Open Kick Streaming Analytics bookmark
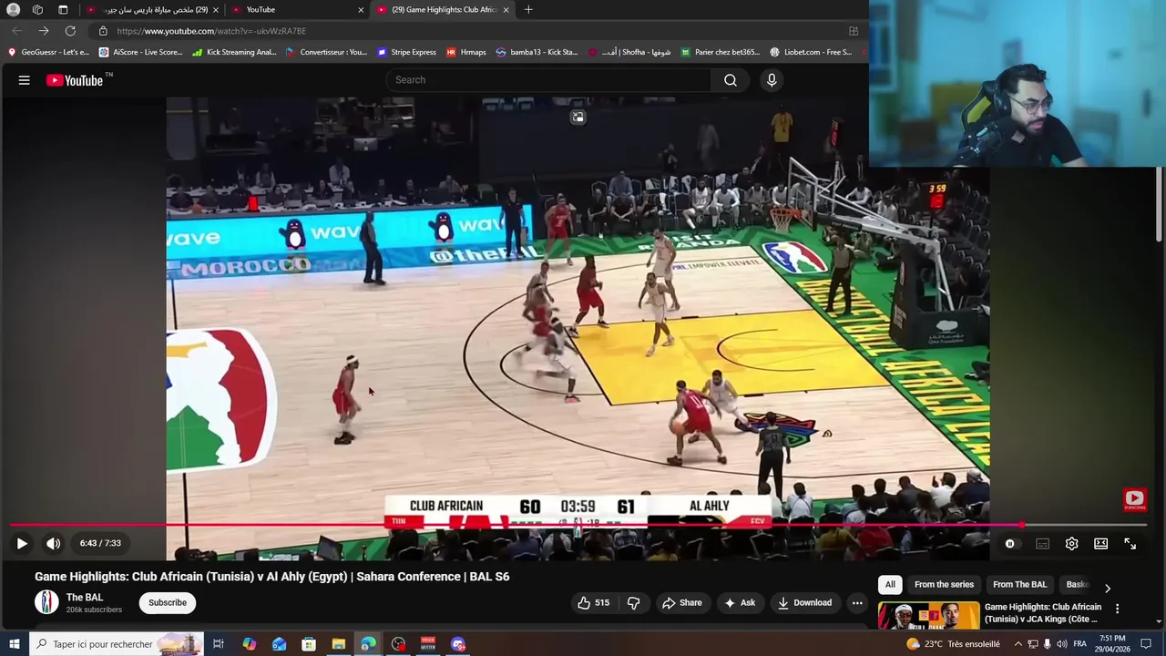The image size is (1166, 656). pos(234,52)
